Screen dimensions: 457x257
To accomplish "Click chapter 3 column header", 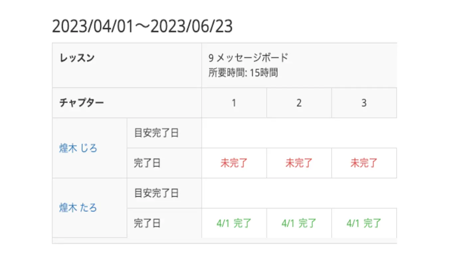I will [364, 103].
